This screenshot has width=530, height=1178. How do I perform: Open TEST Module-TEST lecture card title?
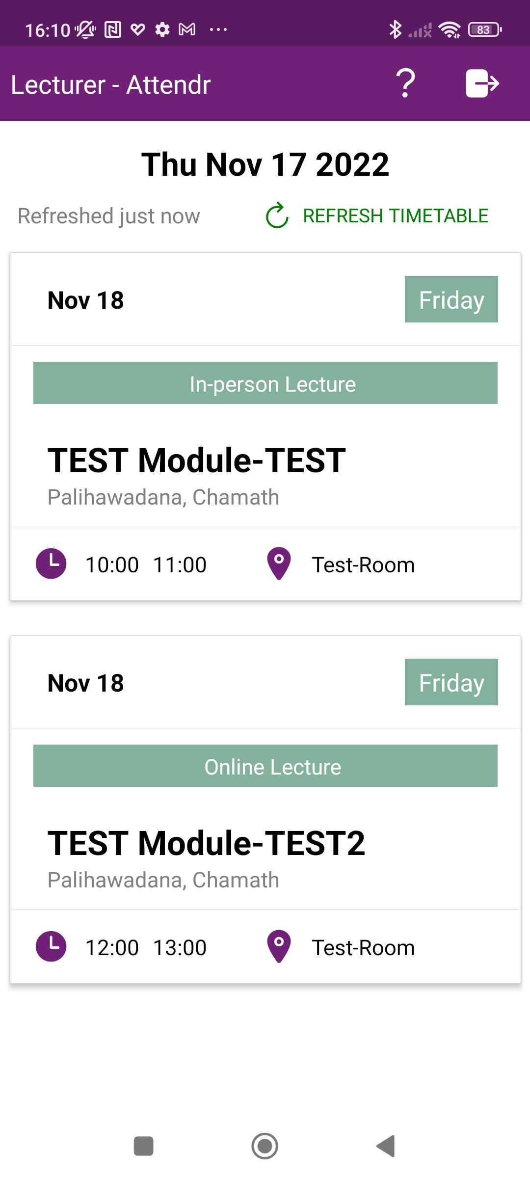tap(197, 460)
